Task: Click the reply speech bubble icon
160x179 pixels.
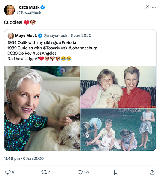Action: 8,172
